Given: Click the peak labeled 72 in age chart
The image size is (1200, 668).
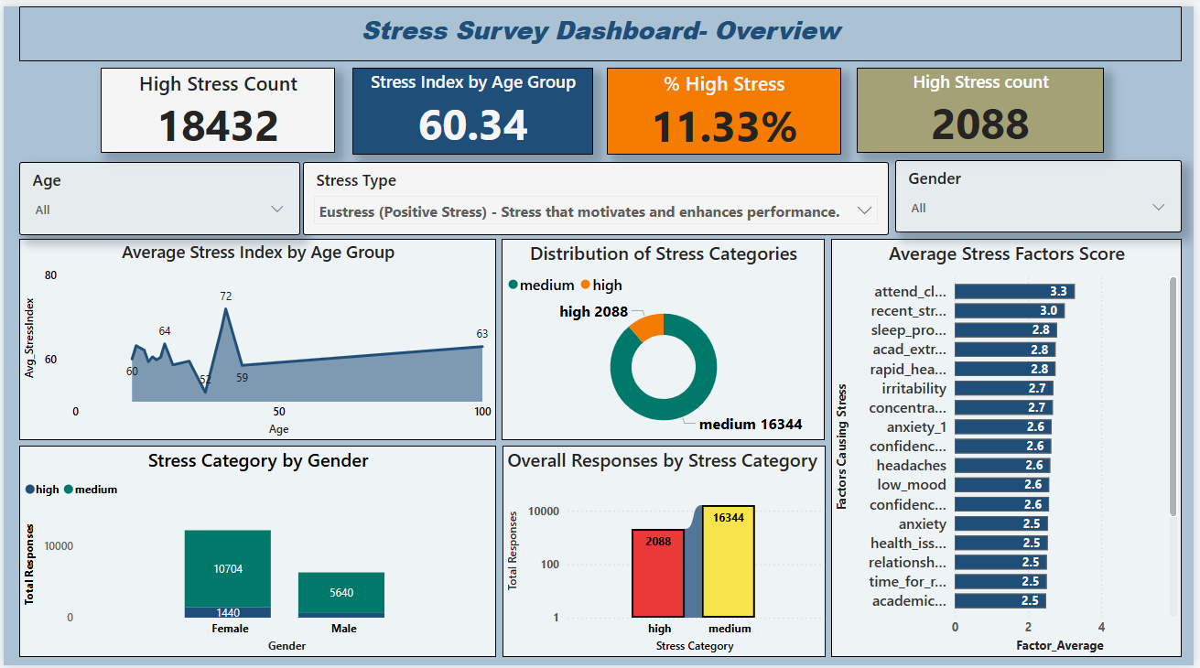Looking at the screenshot, I should click(226, 309).
